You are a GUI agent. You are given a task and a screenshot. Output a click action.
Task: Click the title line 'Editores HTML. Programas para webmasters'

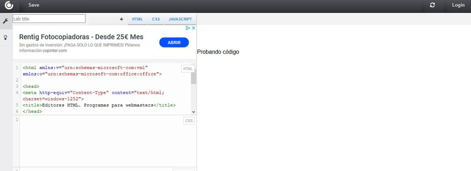(99, 105)
